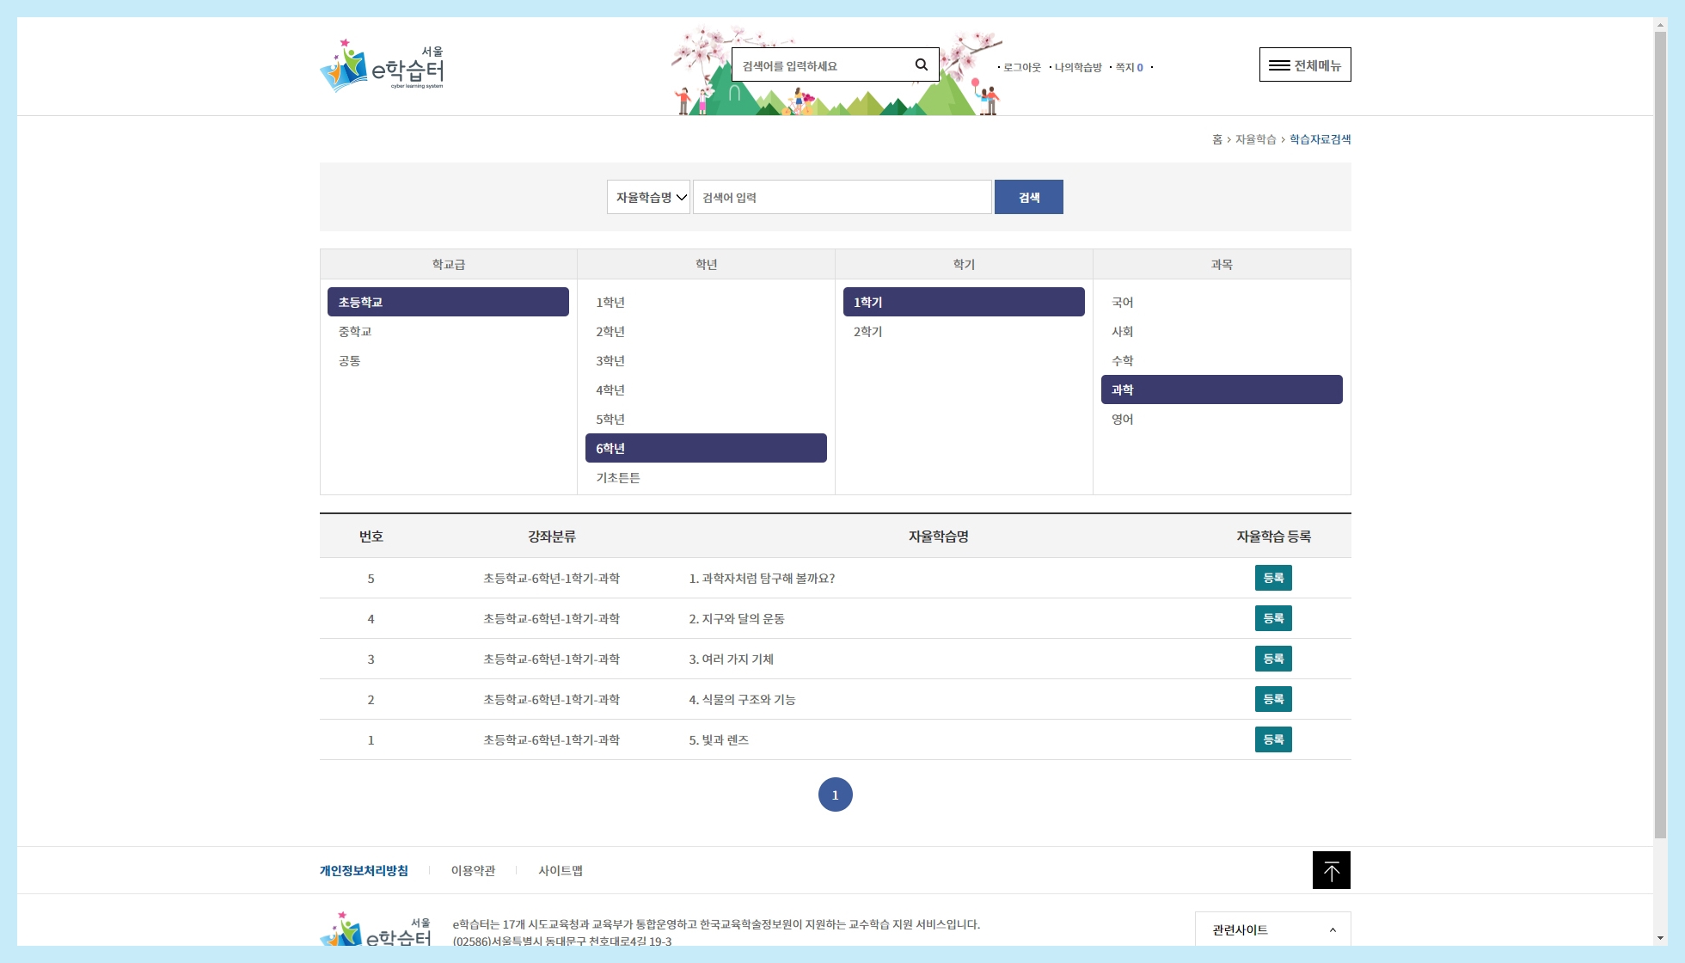Click the 검색어 입력 text field
Image resolution: width=1685 pixels, height=963 pixels.
pos(842,198)
